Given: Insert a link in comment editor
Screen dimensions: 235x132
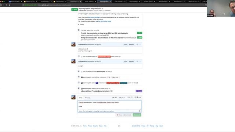Looking at the screenshot, I should pos(124,98).
